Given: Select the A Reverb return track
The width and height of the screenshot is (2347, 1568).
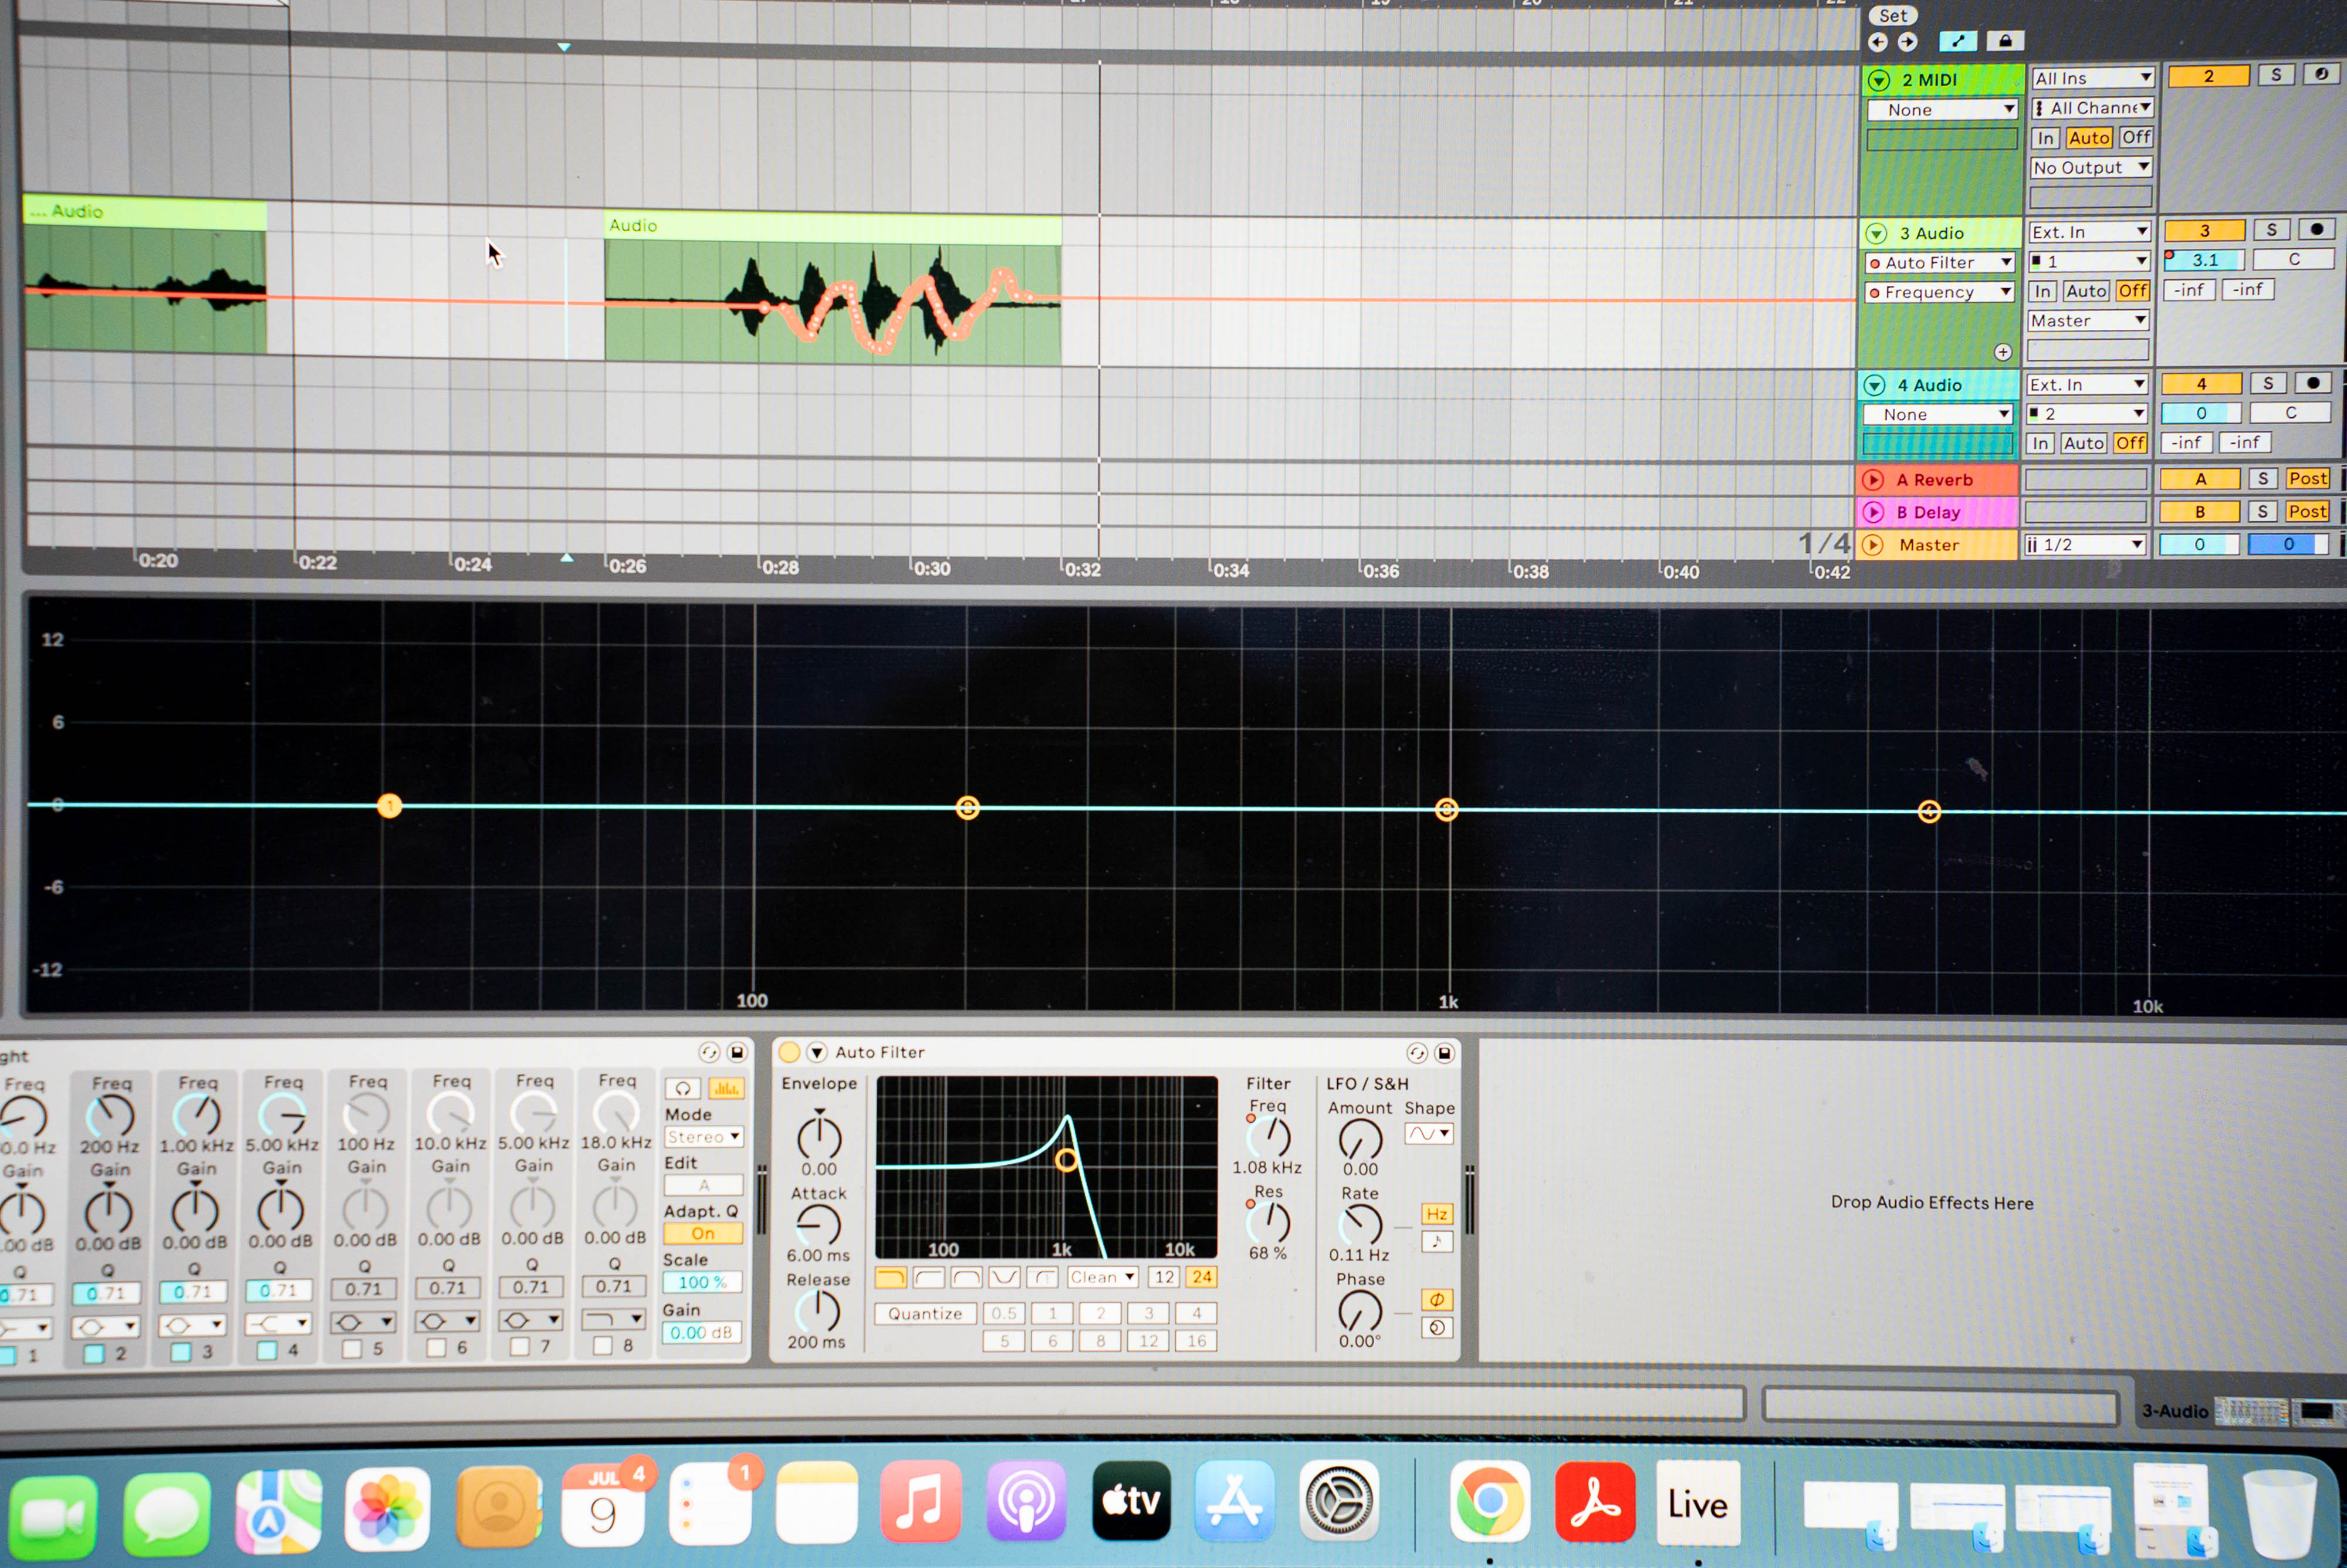Looking at the screenshot, I should (1934, 480).
